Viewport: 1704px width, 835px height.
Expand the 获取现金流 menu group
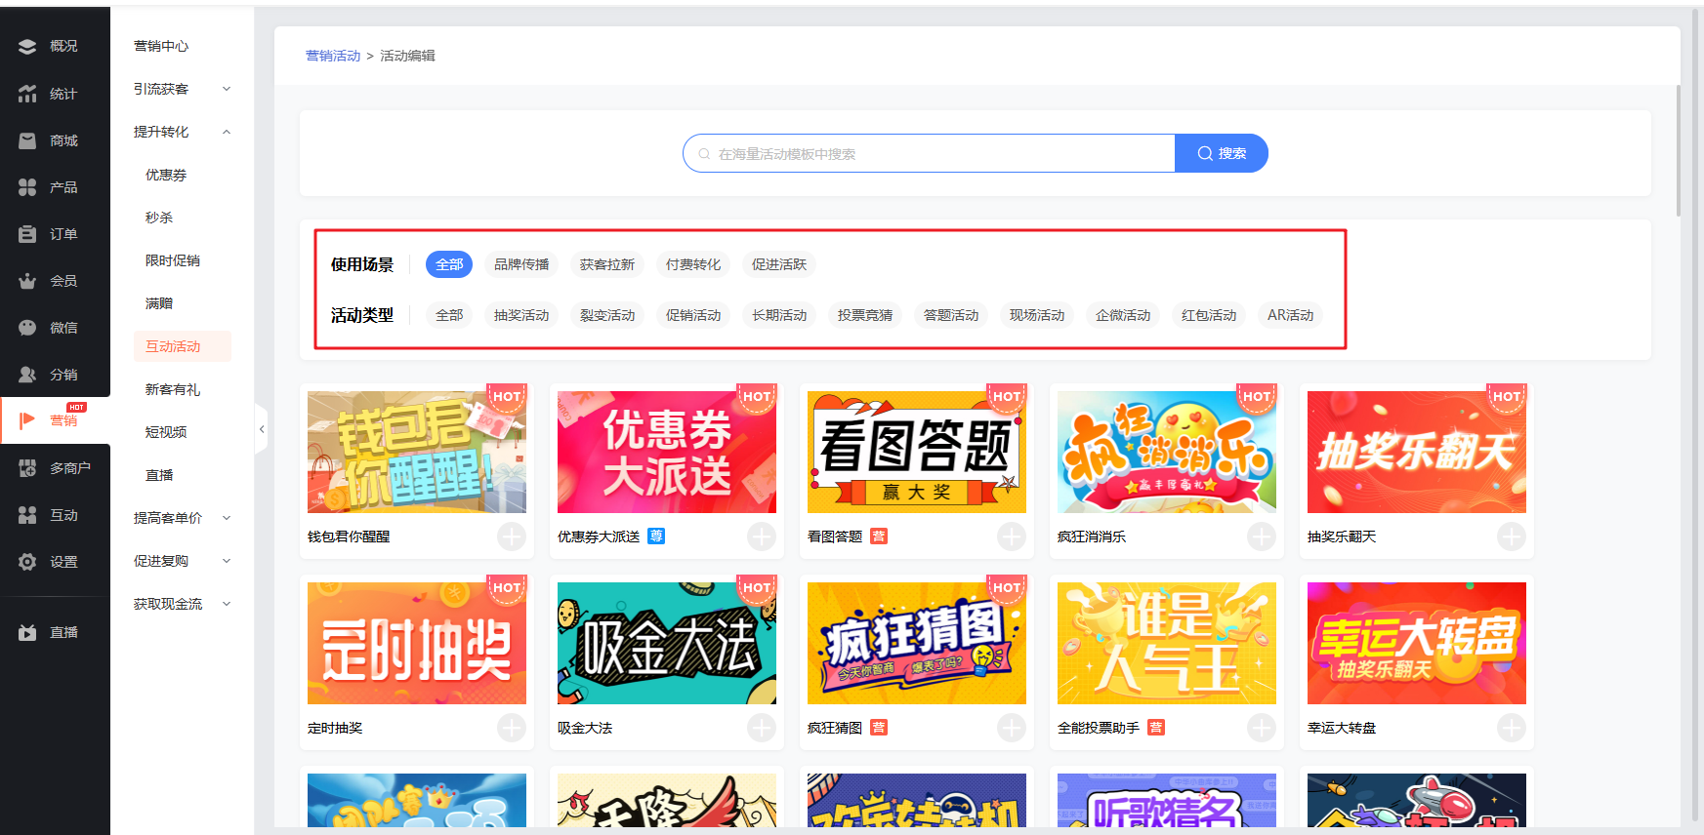click(183, 604)
